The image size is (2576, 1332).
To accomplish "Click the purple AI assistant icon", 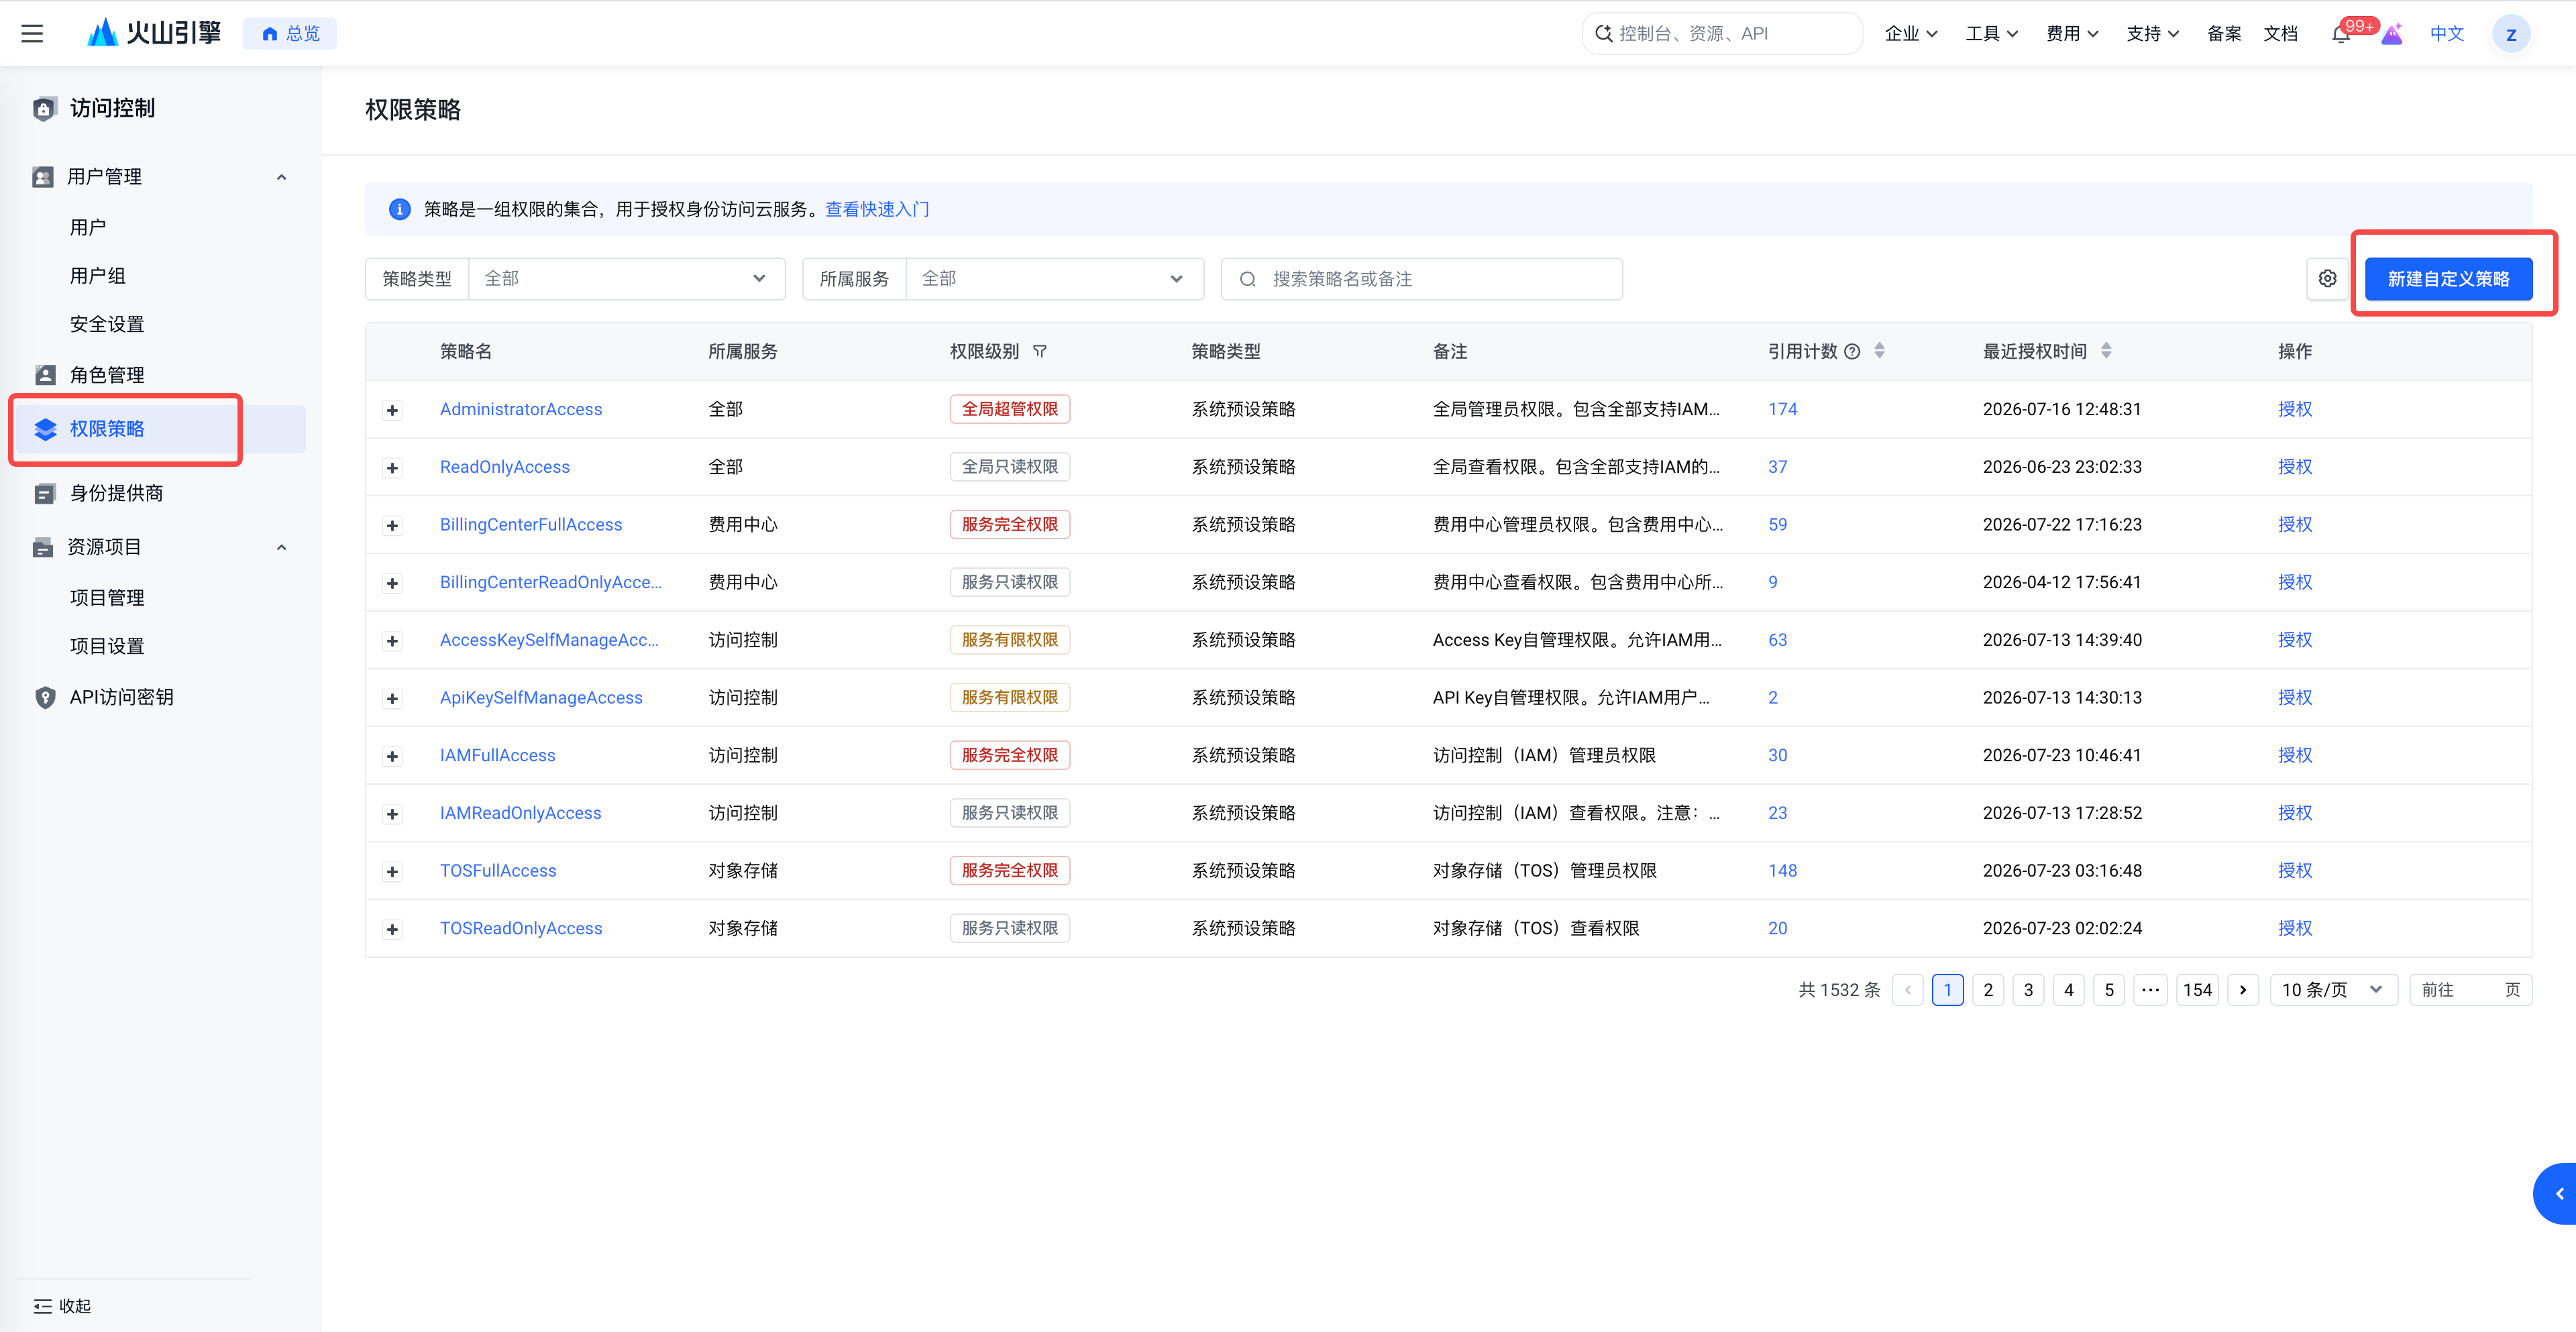I will pyautogui.click(x=2392, y=34).
